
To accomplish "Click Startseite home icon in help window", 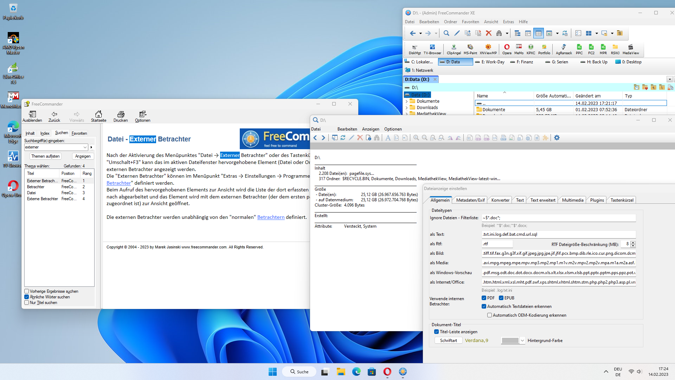I will [x=98, y=116].
